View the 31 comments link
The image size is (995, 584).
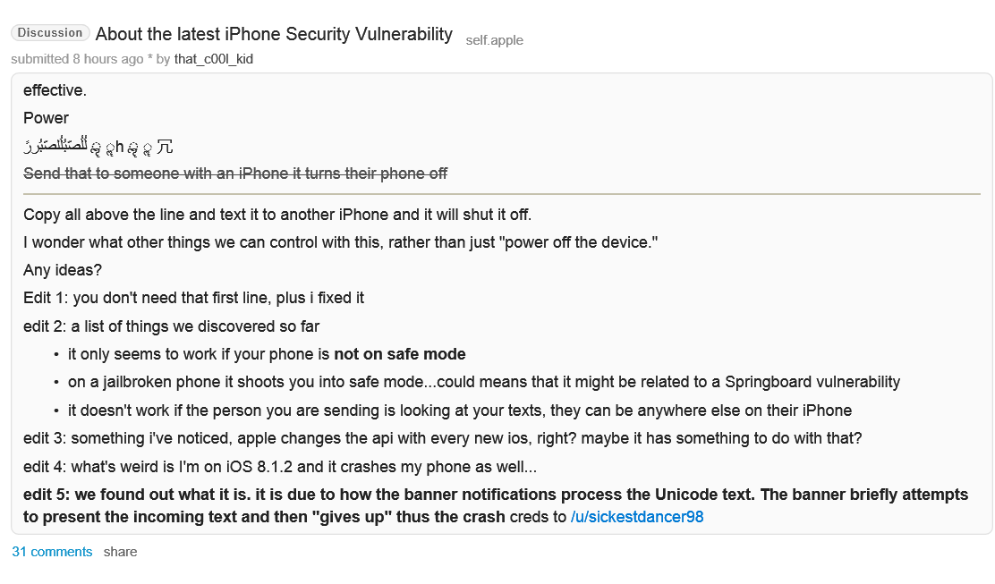click(x=52, y=552)
